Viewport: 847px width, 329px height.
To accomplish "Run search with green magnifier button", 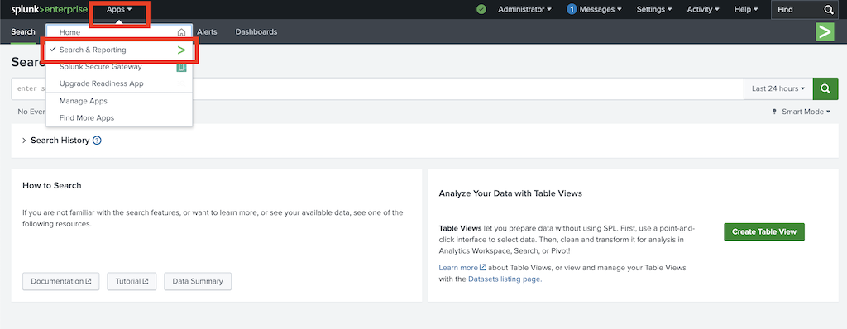I will [825, 88].
